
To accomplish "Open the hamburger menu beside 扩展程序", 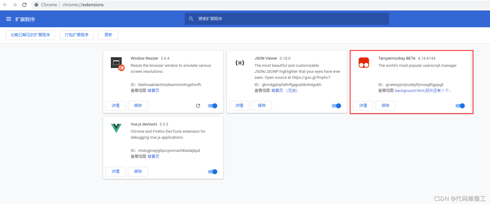I will tap(9, 19).
